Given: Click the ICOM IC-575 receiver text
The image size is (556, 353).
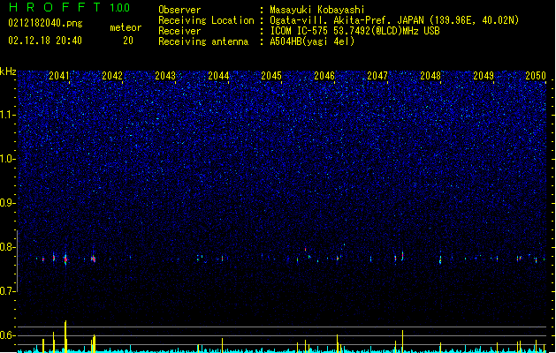Looking at the screenshot, I should tap(355, 31).
